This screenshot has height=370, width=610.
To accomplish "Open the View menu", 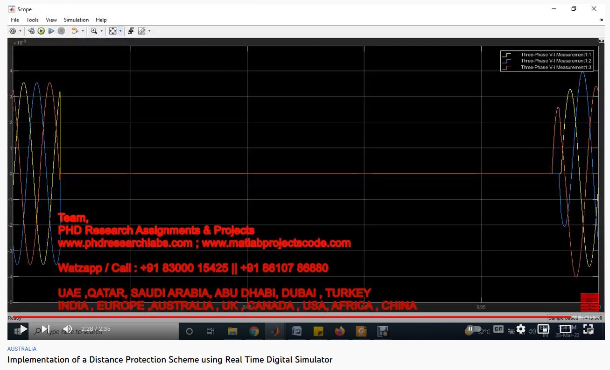I will [51, 20].
